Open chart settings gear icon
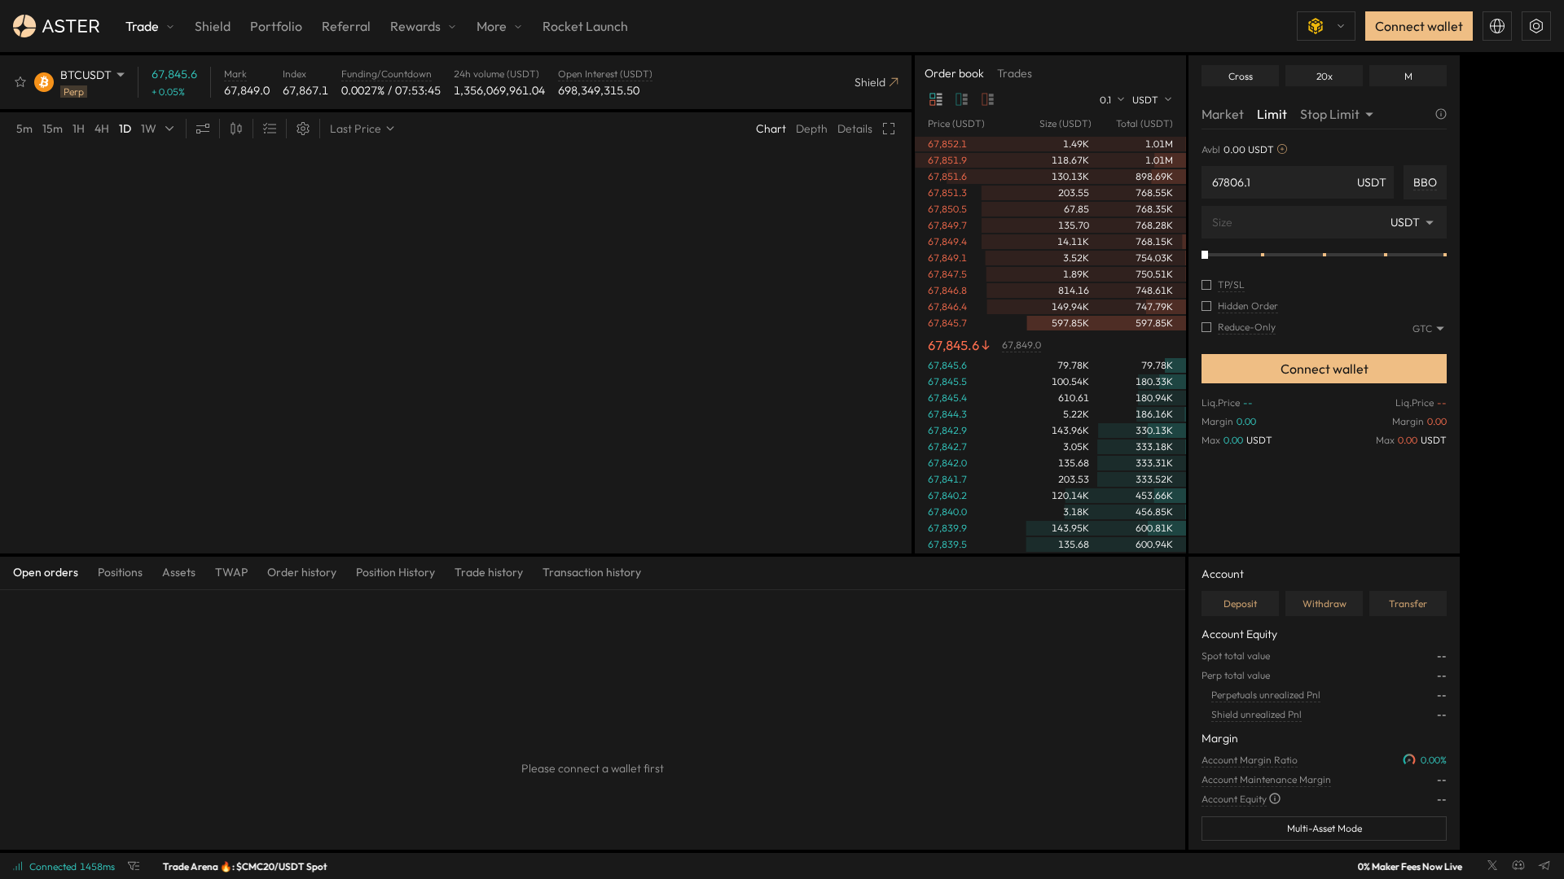 (x=303, y=129)
